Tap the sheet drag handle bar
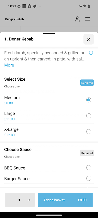Screen dimensions: 98x218 tap(49, 34)
